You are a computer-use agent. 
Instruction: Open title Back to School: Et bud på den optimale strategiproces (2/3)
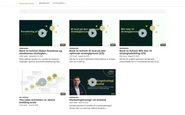(88, 52)
